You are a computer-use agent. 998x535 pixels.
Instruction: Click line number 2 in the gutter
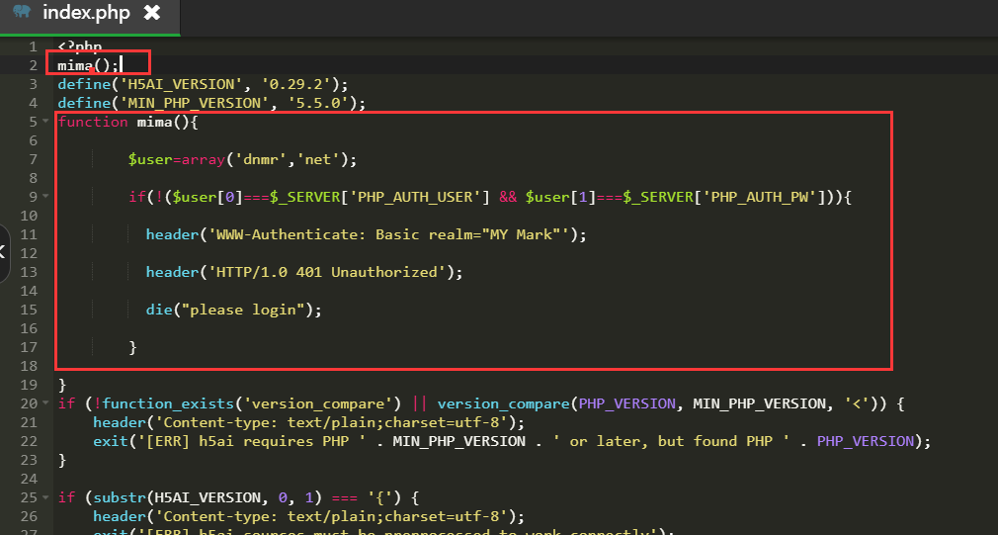click(x=33, y=65)
